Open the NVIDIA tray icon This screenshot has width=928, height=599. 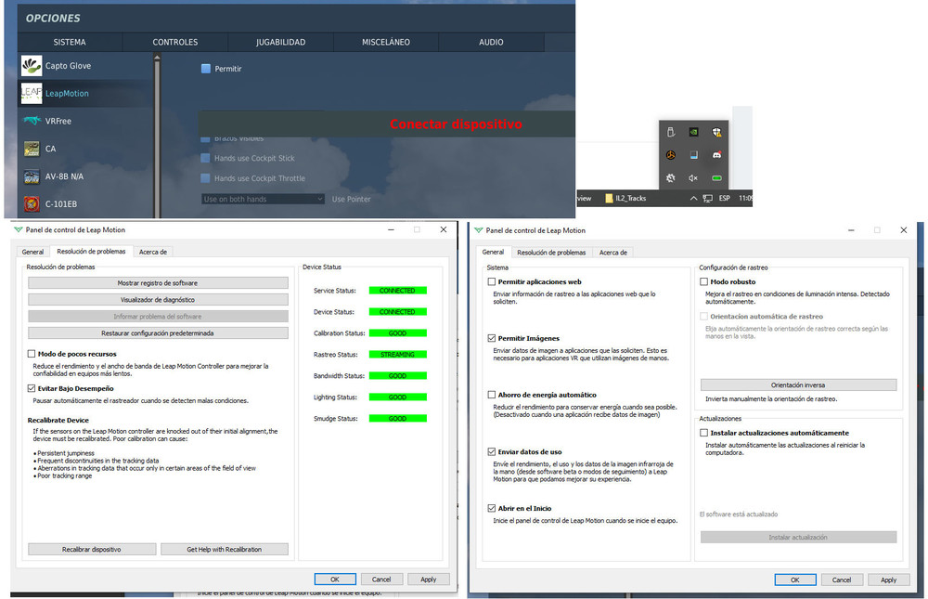693,132
